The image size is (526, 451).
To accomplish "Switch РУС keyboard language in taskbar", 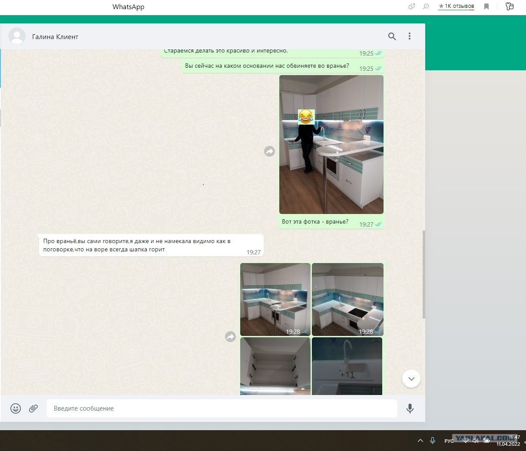I will [x=449, y=441].
